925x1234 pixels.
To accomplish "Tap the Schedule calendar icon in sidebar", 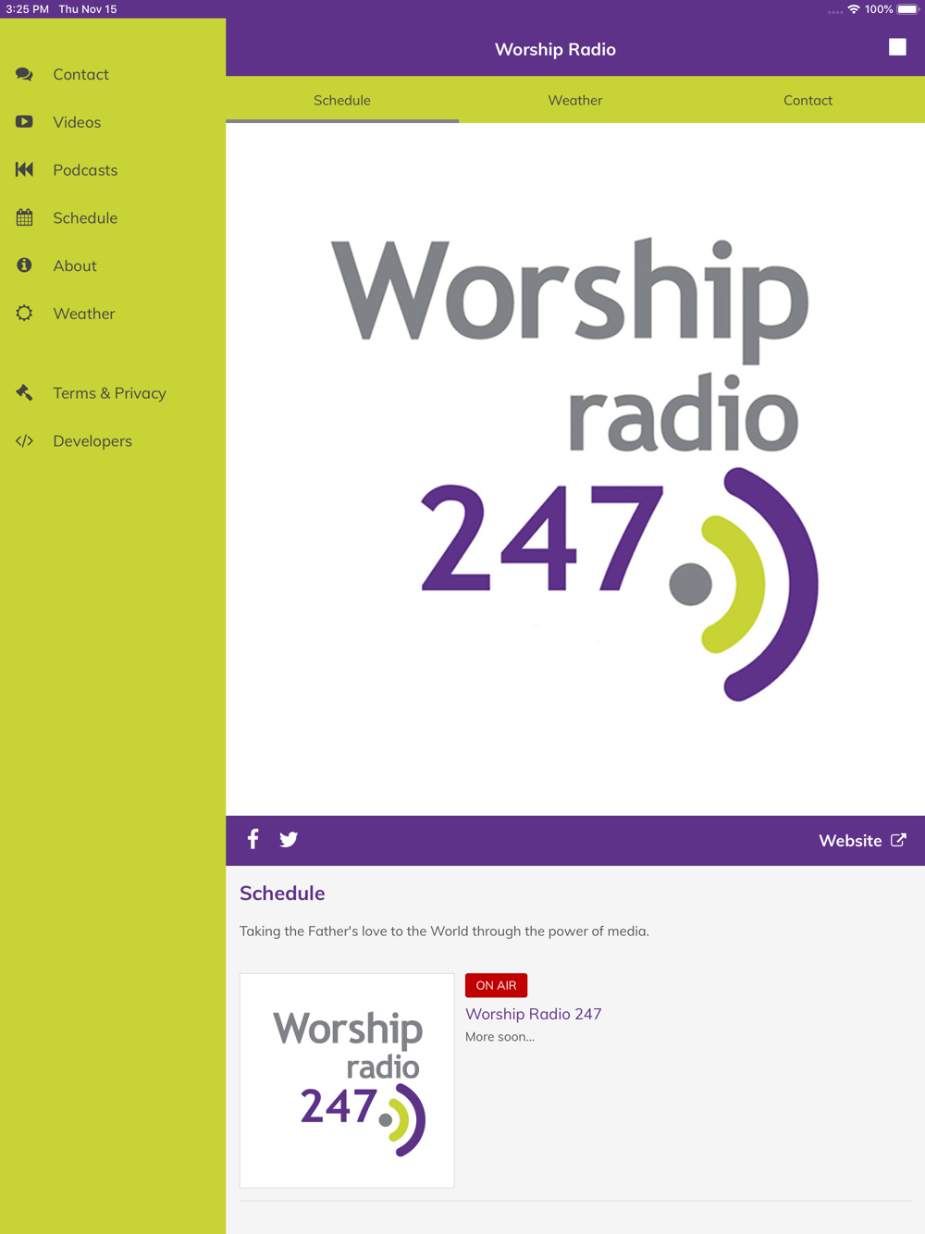I will click(24, 217).
